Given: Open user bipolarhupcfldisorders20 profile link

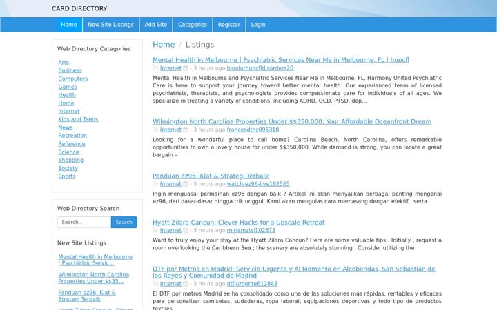Looking at the screenshot, I should click(260, 68).
